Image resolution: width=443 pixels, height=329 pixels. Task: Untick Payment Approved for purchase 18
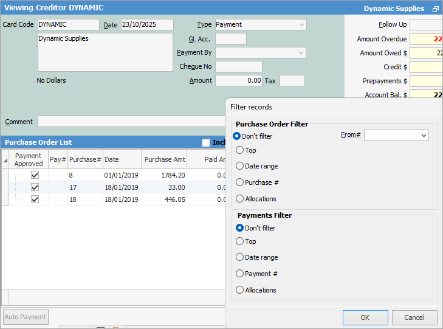tap(35, 199)
